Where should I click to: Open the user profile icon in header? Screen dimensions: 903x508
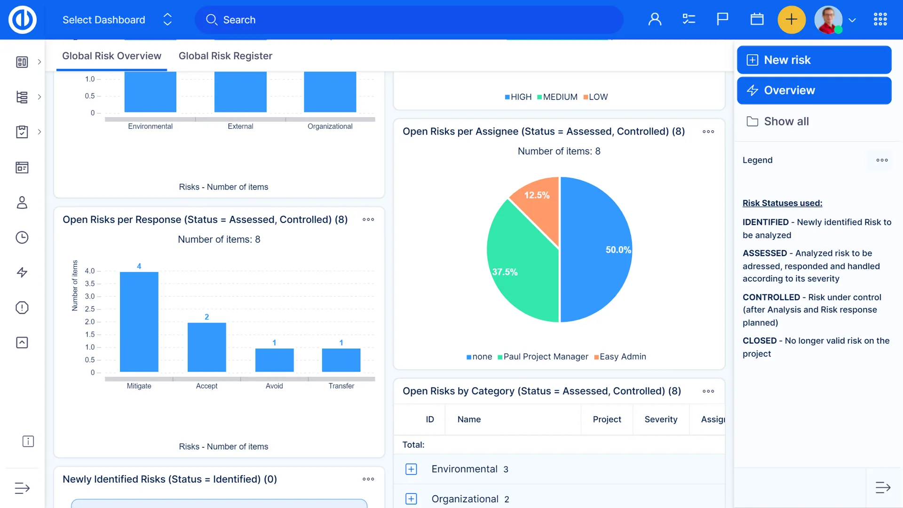click(655, 19)
